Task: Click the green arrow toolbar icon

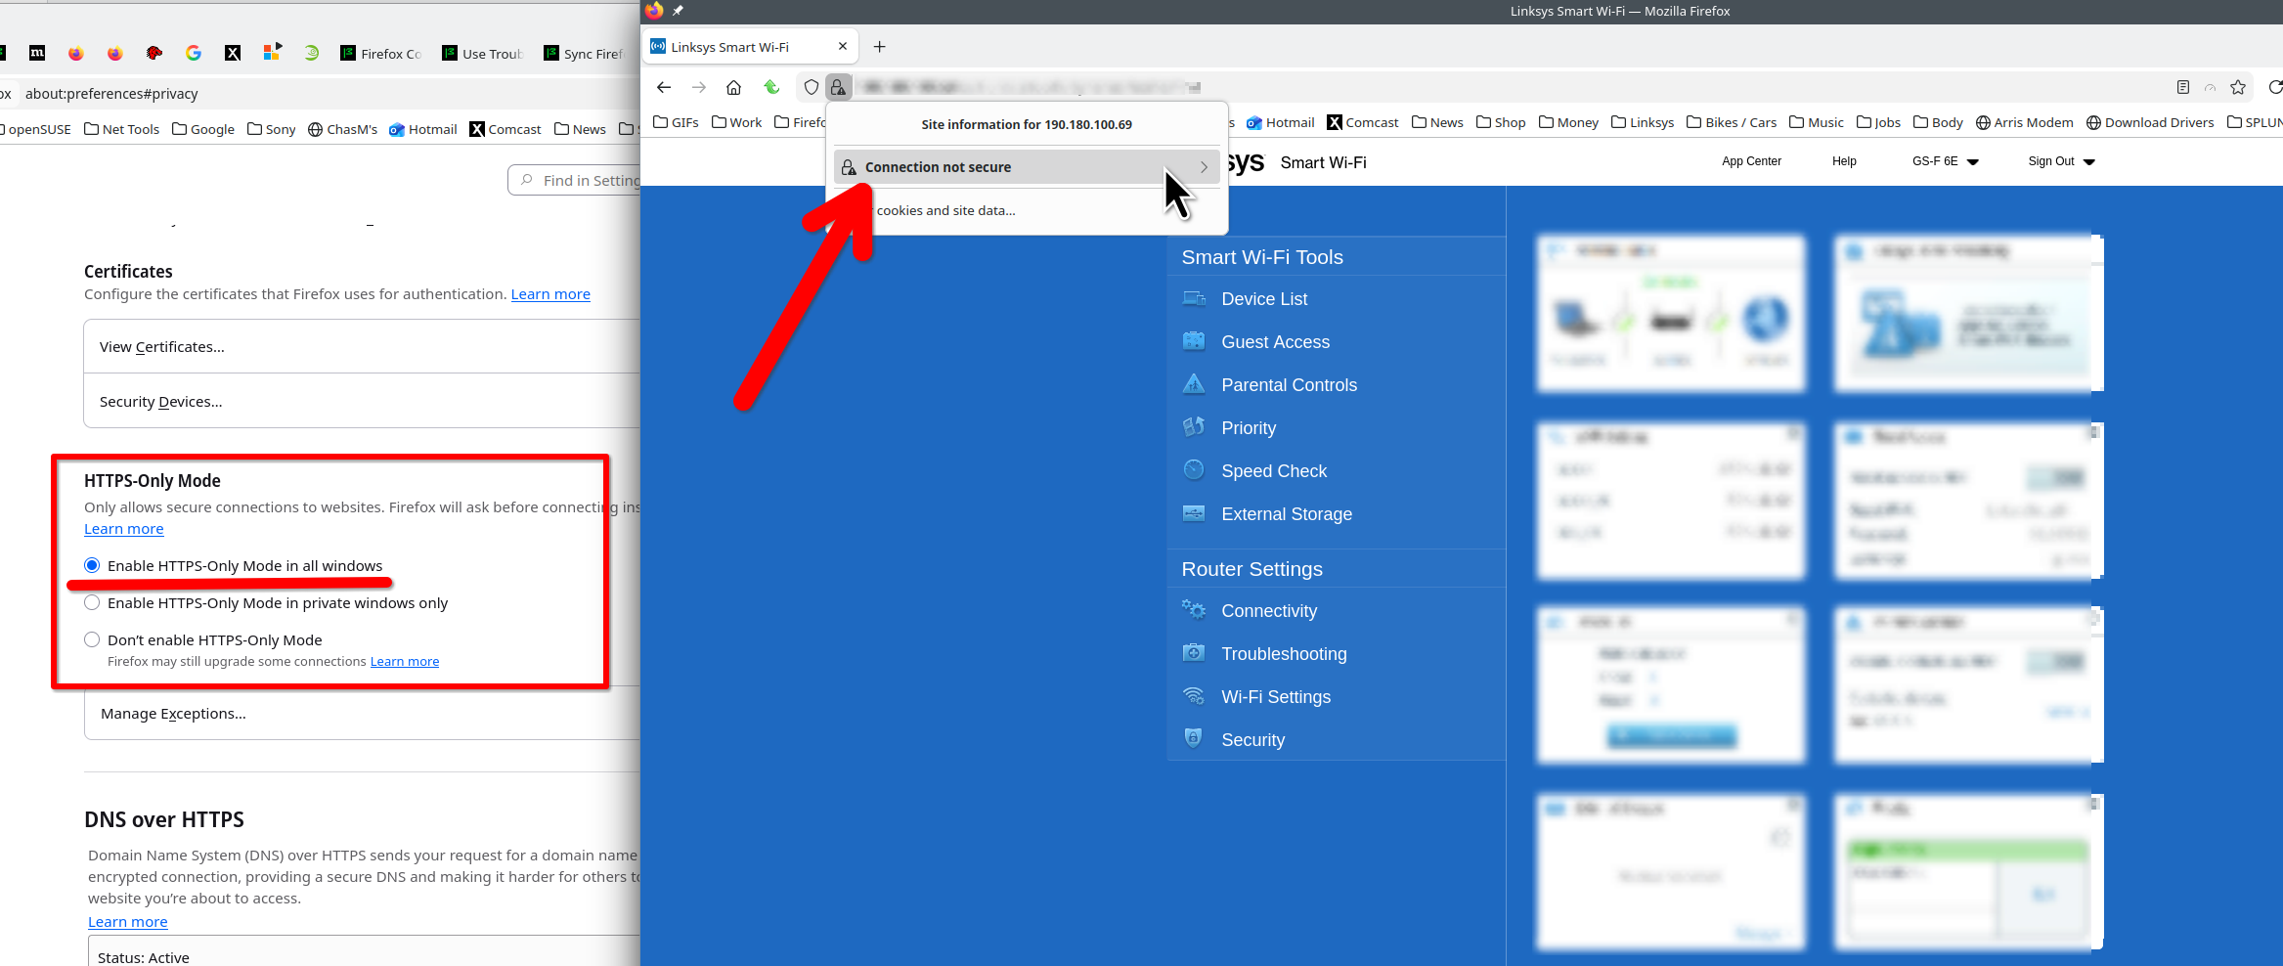Action: pos(771,87)
